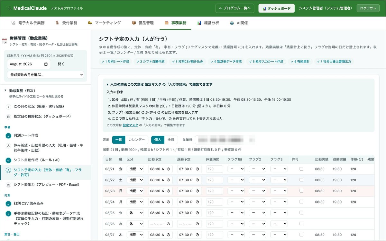The width and height of the screenshot is (386, 241).
Task: Click the green check icon for シフト自動作成
Action: click(8, 160)
